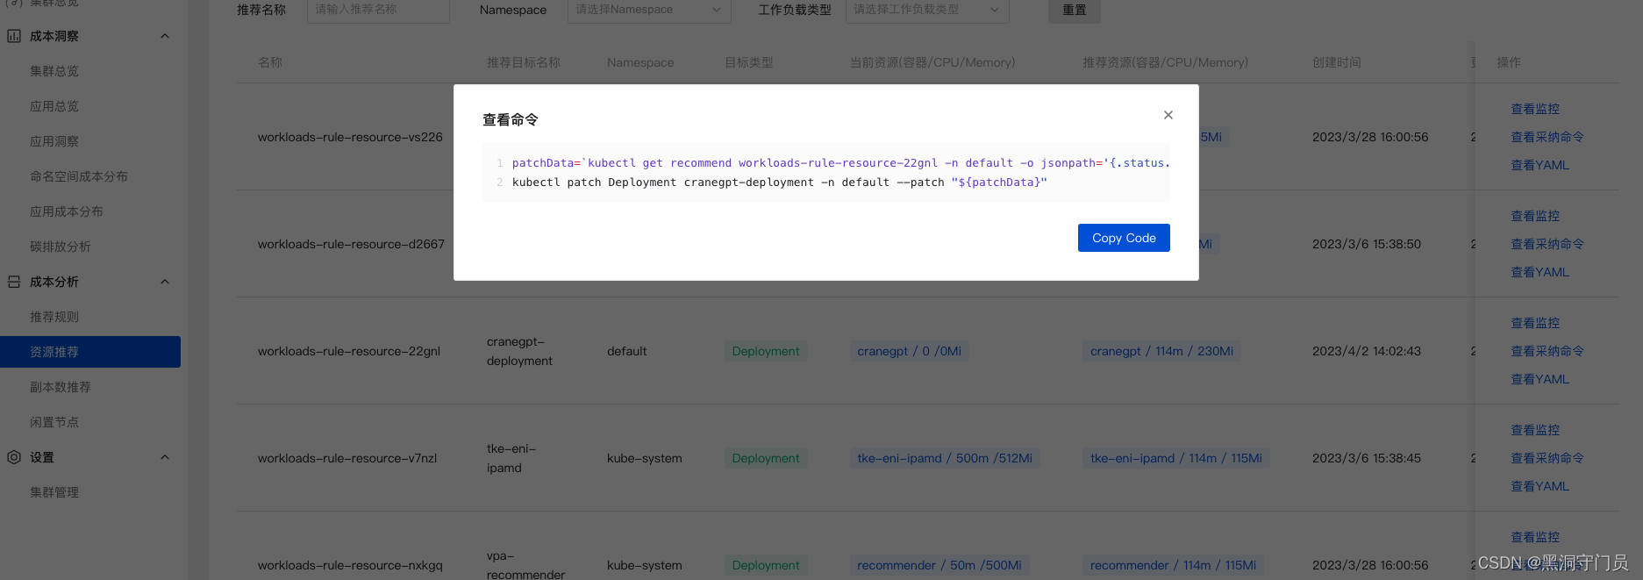1643x580 pixels.
Task: Click 查看YAML for workloads-rule-resource-v7nzl
Action: pyautogui.click(x=1539, y=486)
